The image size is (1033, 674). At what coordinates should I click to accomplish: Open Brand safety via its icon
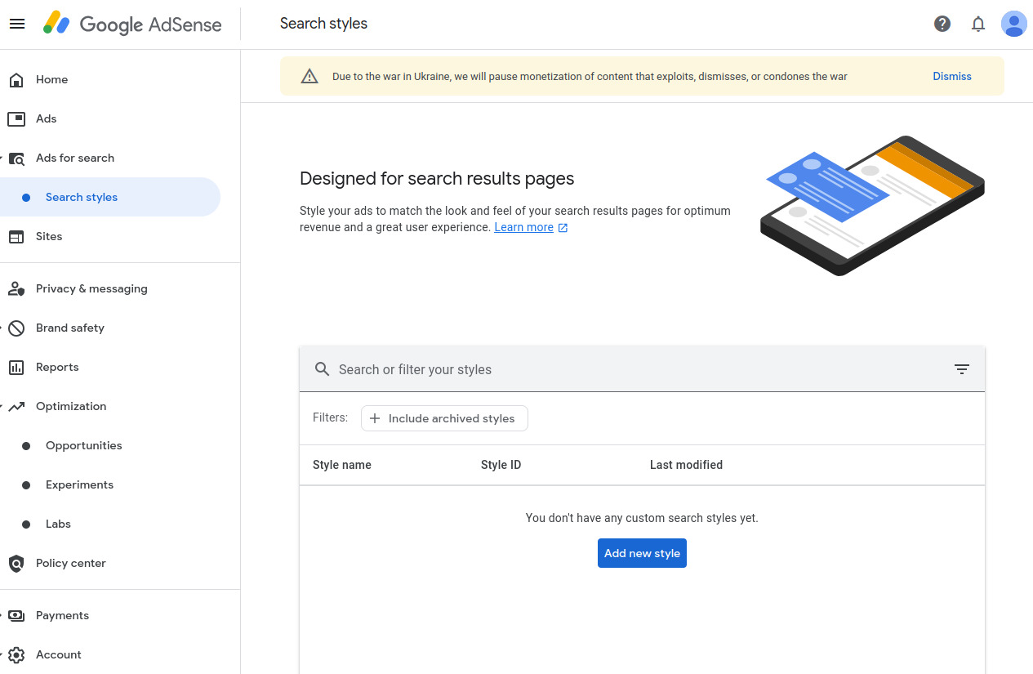16,328
